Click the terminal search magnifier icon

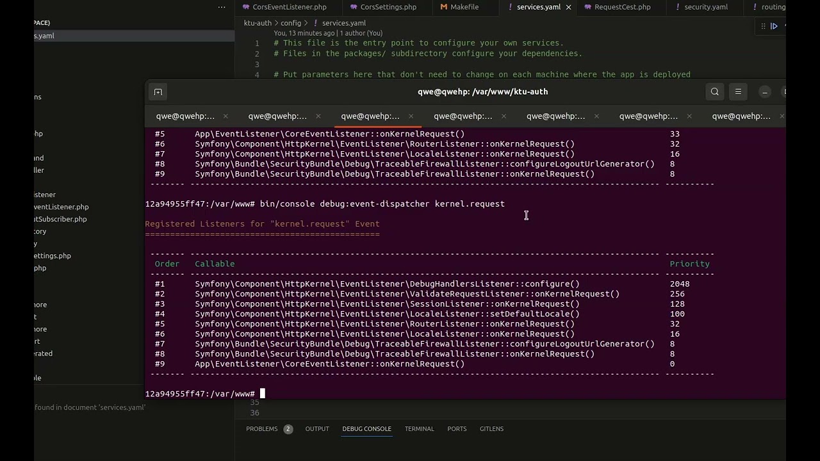[714, 92]
